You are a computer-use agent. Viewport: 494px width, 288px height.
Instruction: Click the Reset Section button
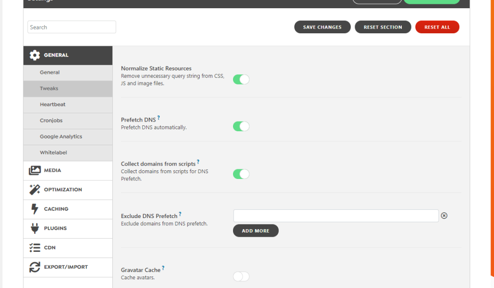tap(383, 27)
